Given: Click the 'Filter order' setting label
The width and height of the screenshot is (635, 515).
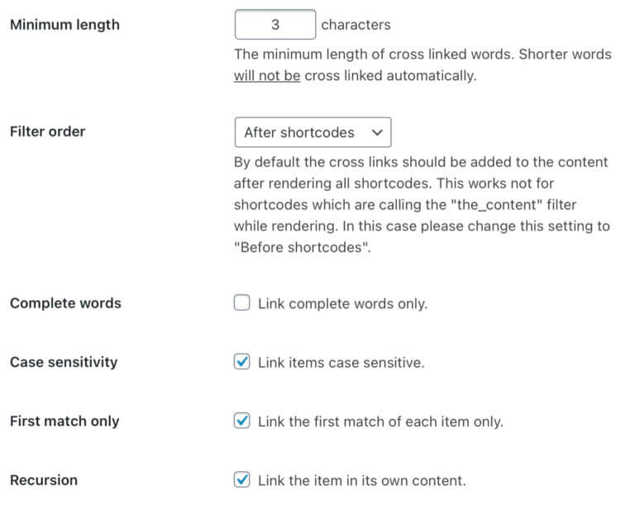Looking at the screenshot, I should 48,131.
